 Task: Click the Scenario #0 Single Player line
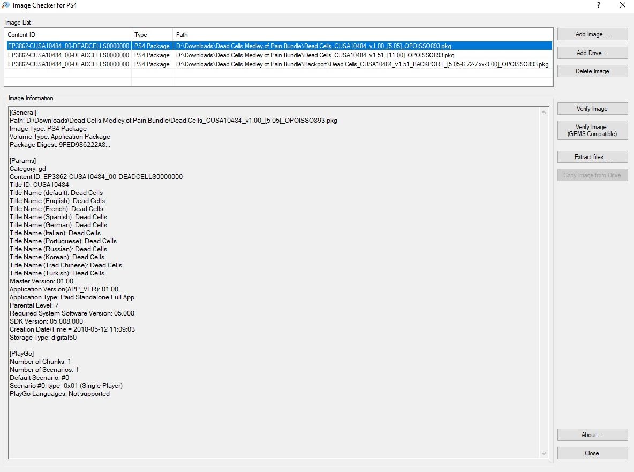coord(66,386)
